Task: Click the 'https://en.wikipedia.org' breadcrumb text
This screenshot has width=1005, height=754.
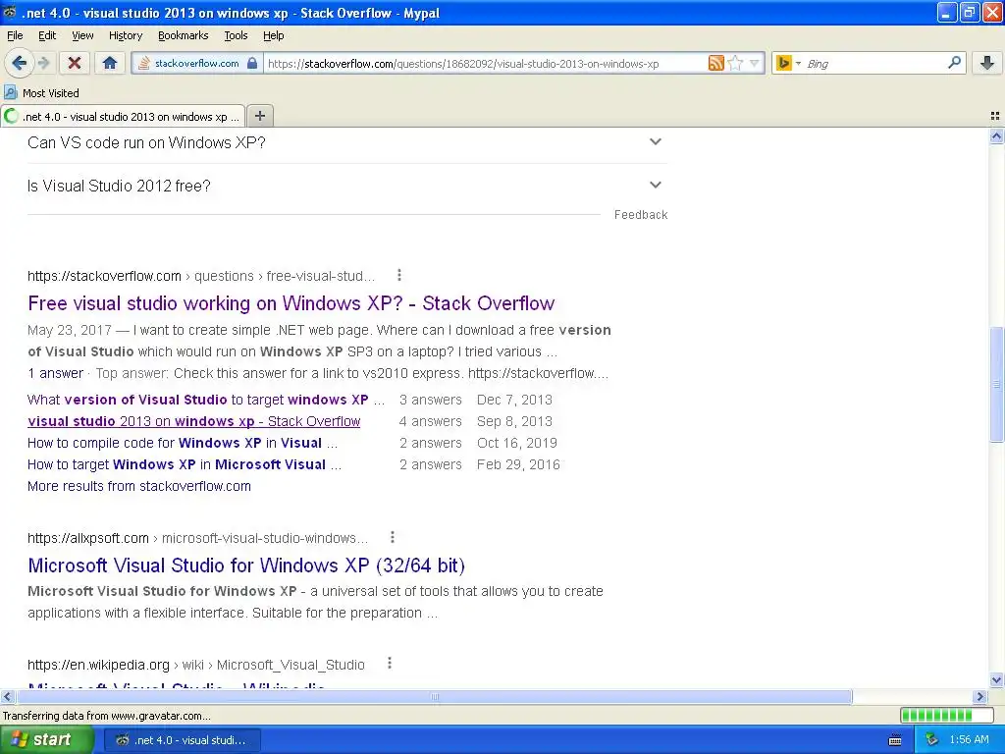Action: (99, 665)
